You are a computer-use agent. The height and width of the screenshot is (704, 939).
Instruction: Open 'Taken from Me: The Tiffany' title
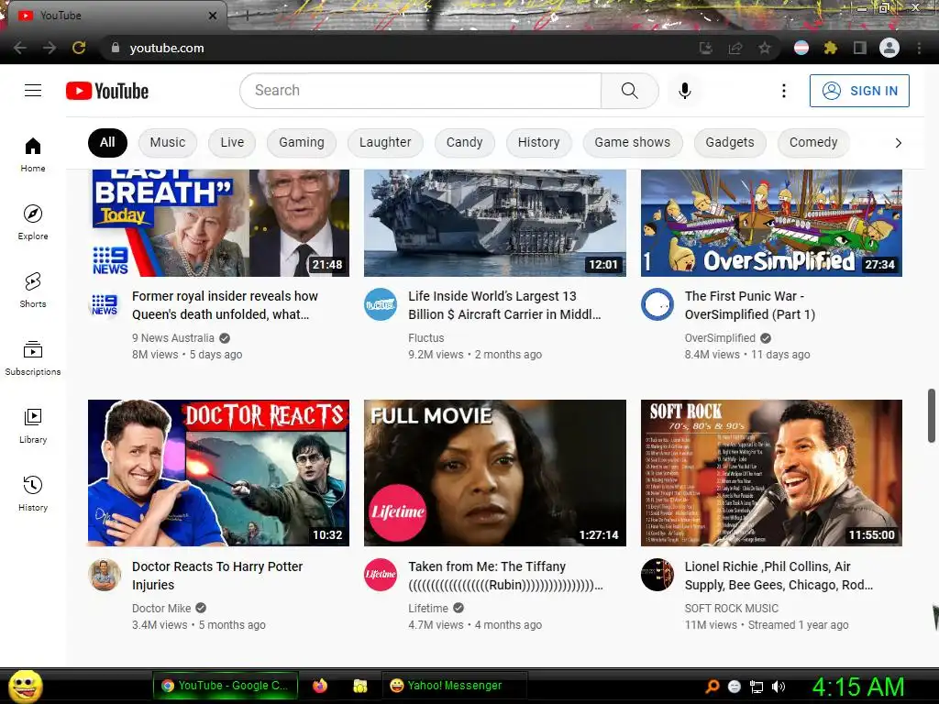tap(505, 576)
